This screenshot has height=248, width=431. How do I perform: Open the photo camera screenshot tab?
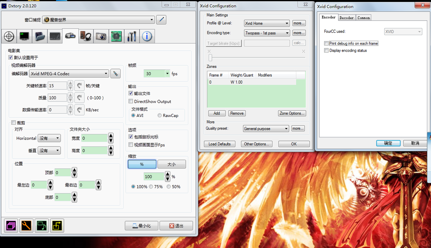click(x=101, y=36)
